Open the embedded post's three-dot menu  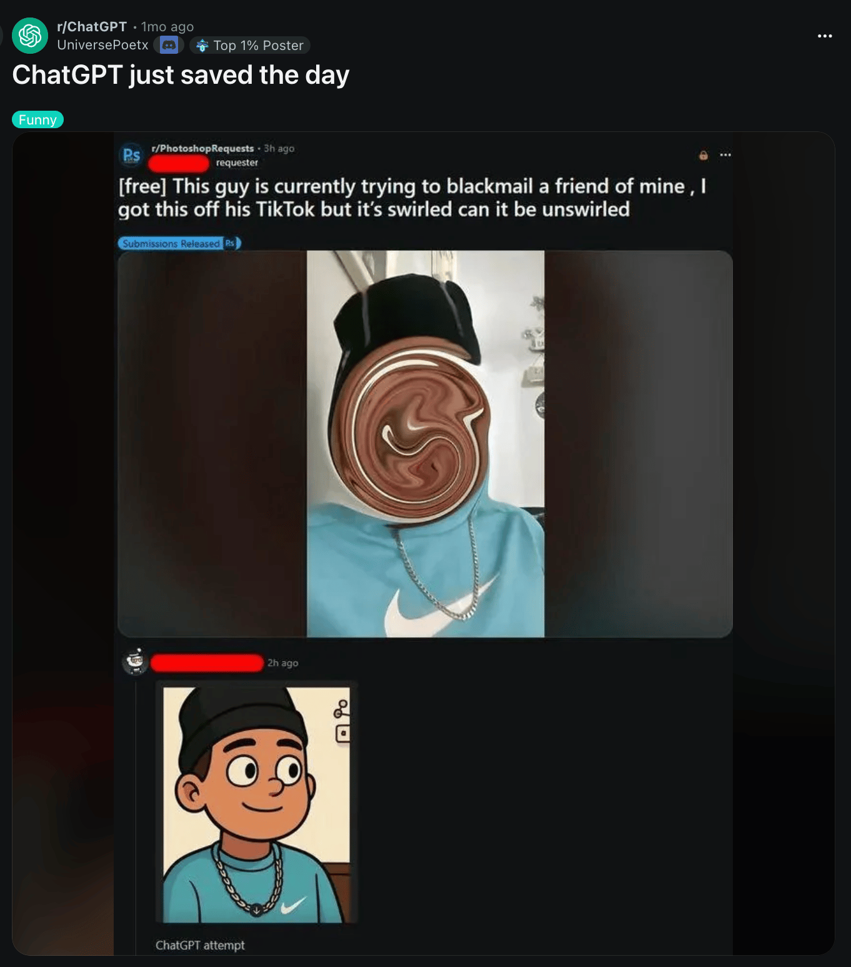point(725,154)
